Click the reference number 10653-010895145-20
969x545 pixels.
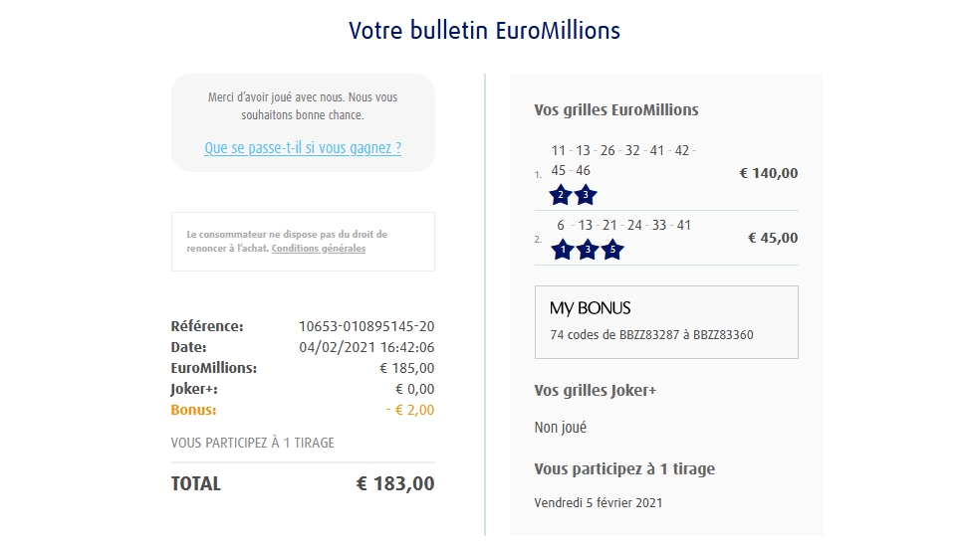pyautogui.click(x=366, y=326)
